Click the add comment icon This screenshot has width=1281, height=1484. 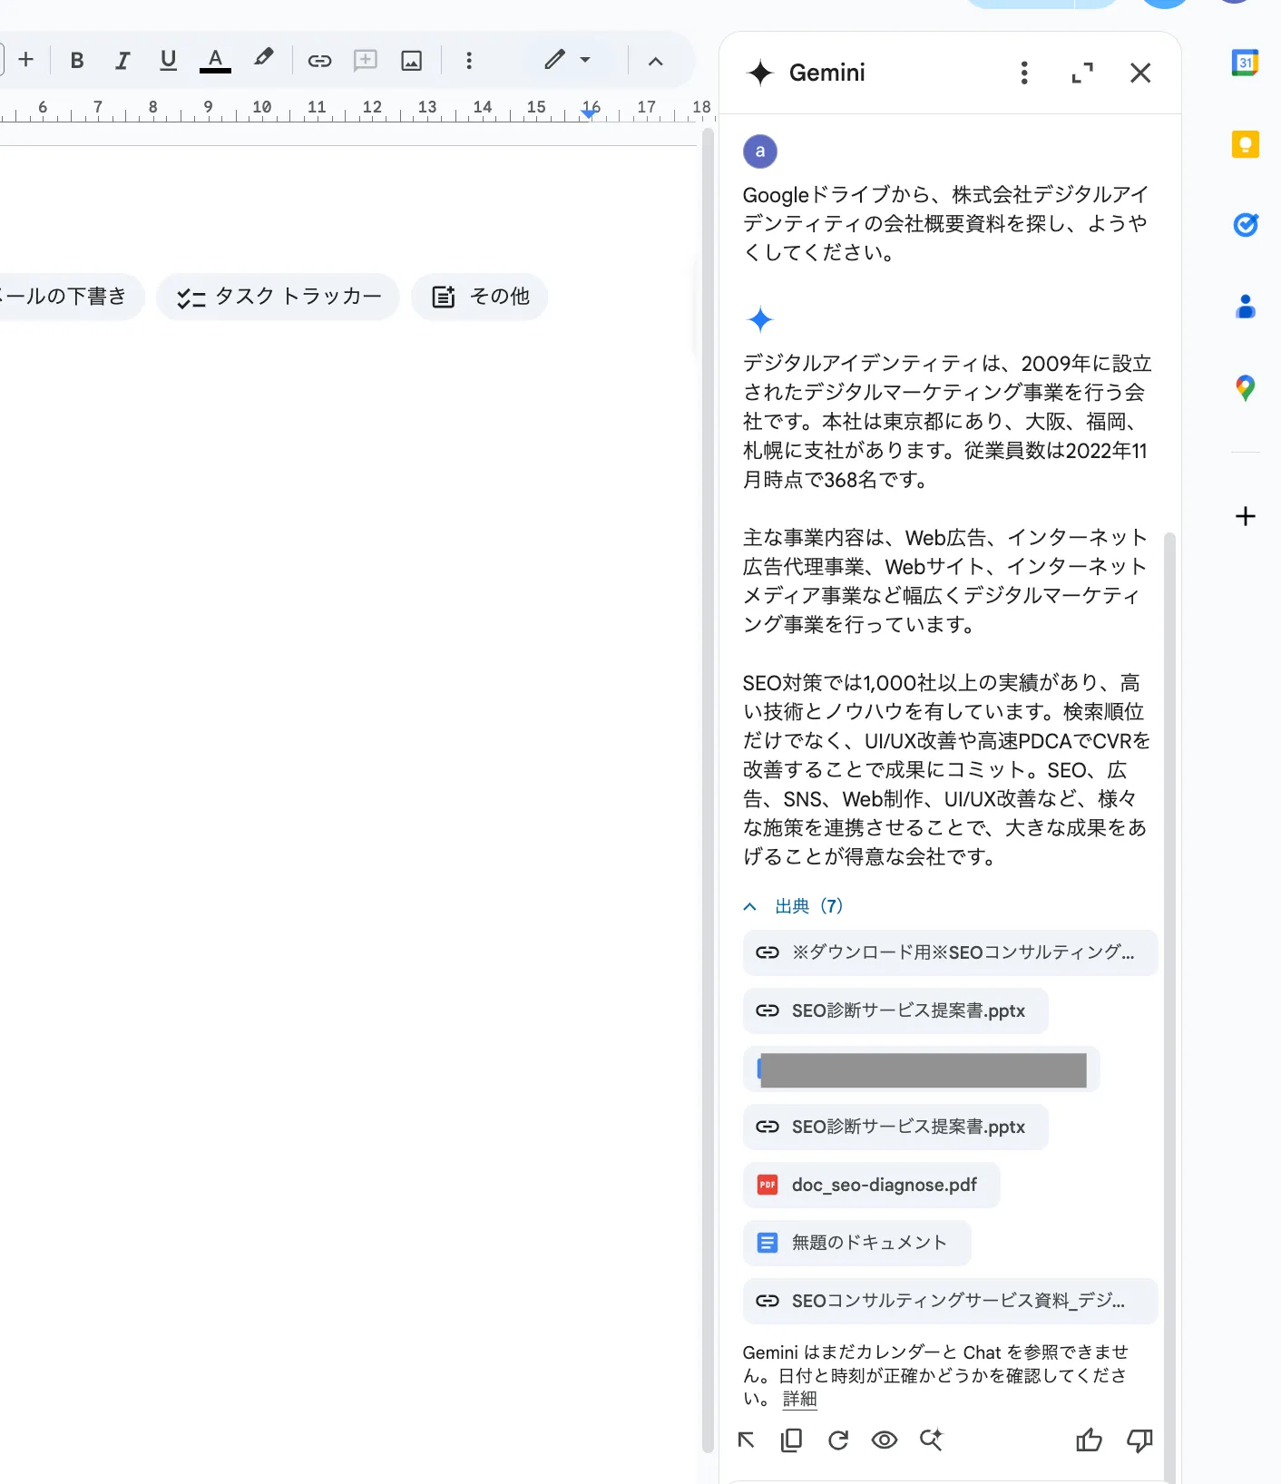(366, 61)
